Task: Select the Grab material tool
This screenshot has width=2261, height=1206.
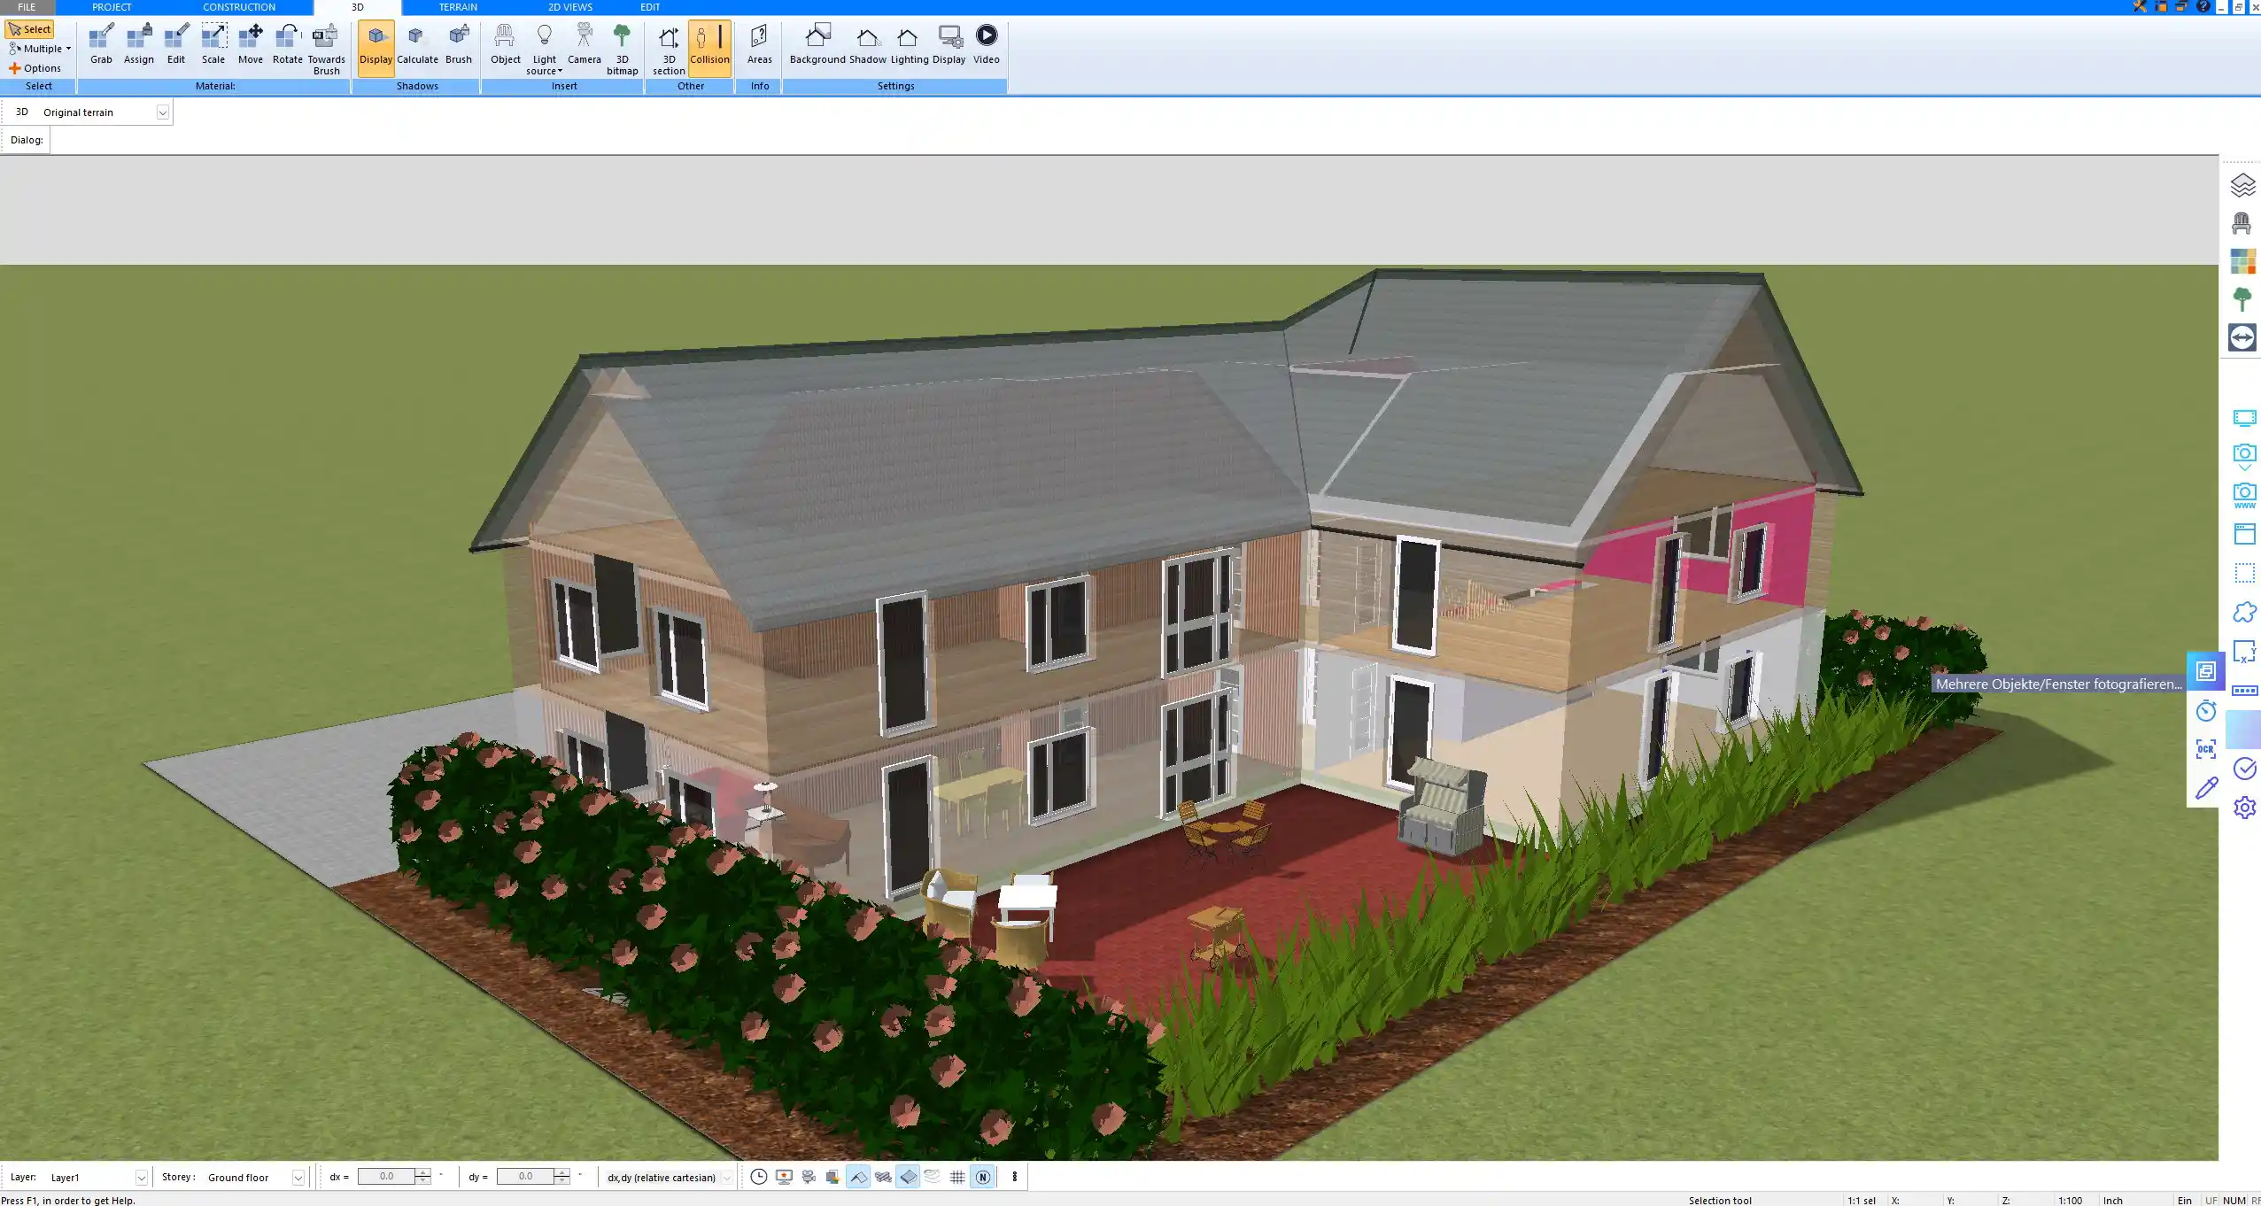Action: tap(101, 44)
